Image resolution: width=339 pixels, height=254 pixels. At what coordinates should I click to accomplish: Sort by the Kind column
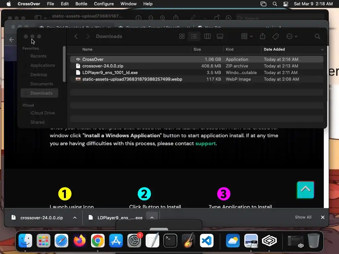pyautogui.click(x=229, y=49)
